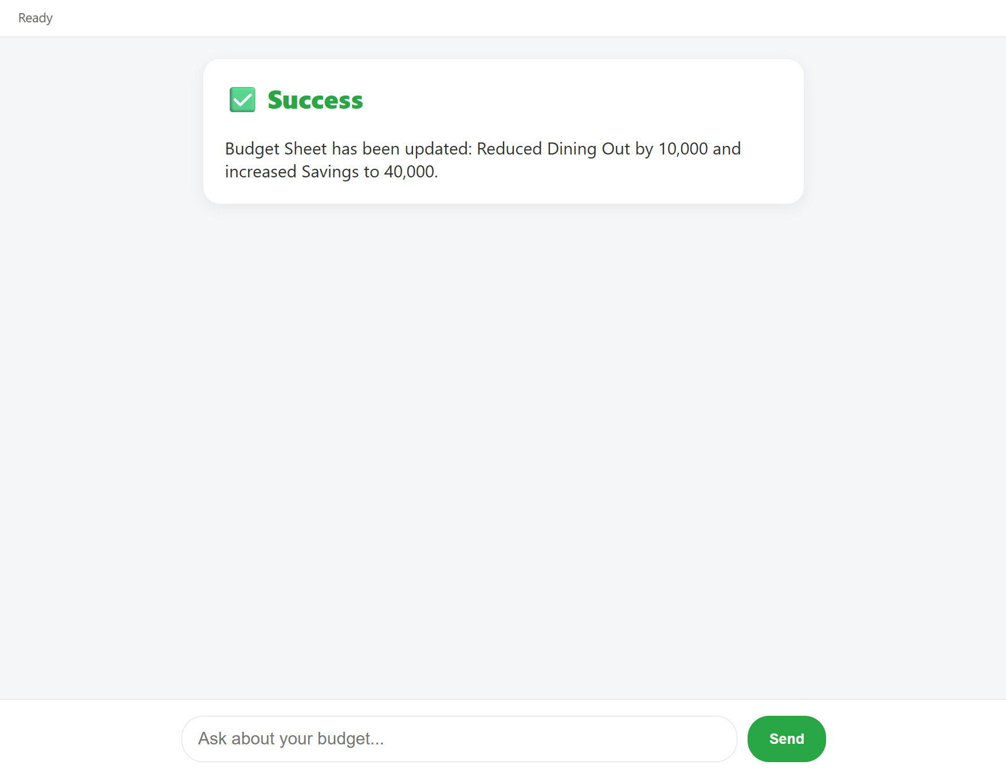Click the 'Budget Sheet' words in message

pos(276,149)
